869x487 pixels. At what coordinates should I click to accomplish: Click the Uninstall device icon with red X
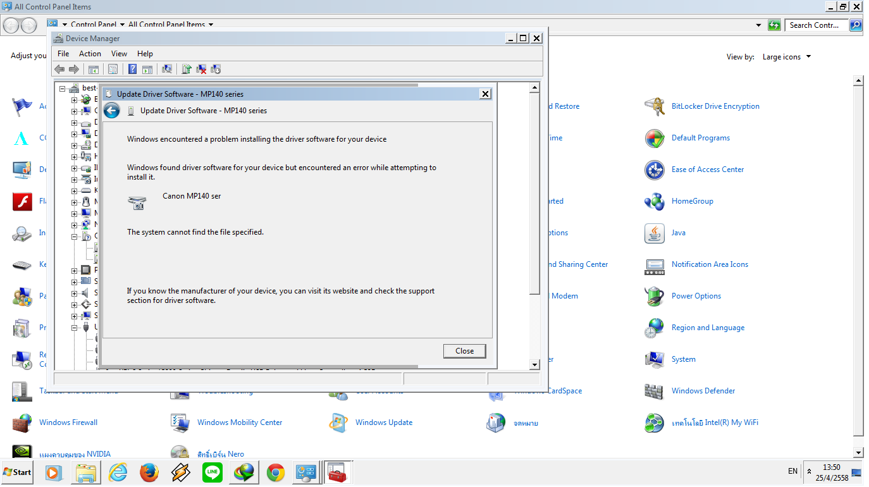[x=201, y=69]
